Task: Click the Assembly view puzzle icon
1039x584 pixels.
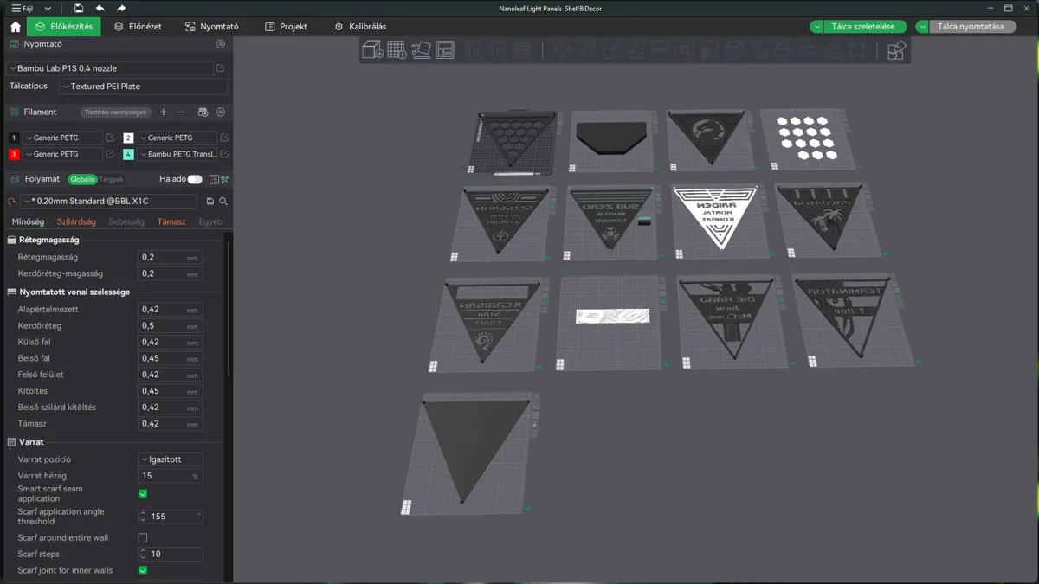Action: click(896, 50)
